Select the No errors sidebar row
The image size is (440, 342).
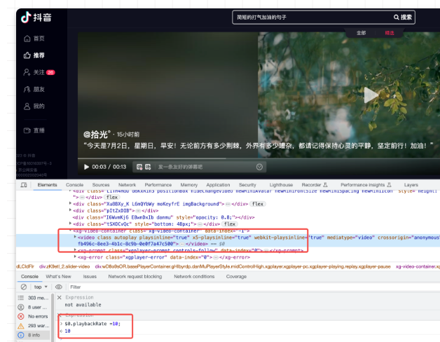(x=33, y=317)
